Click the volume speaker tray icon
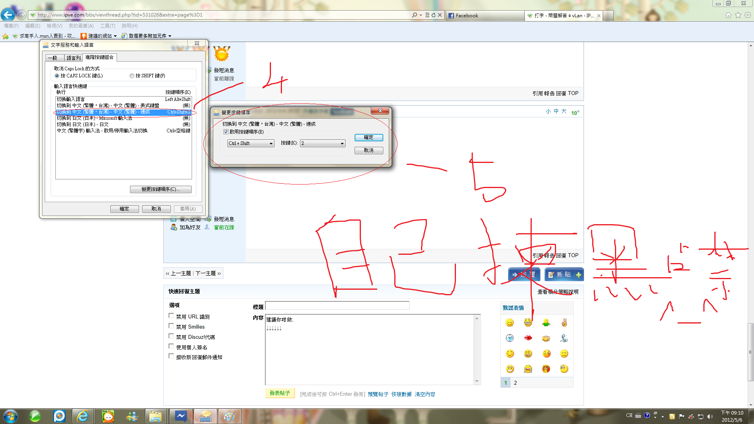754x424 pixels. [710, 417]
